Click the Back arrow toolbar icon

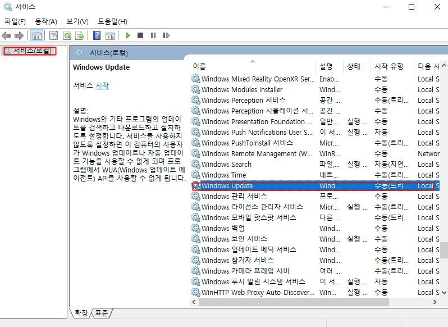tap(6, 36)
